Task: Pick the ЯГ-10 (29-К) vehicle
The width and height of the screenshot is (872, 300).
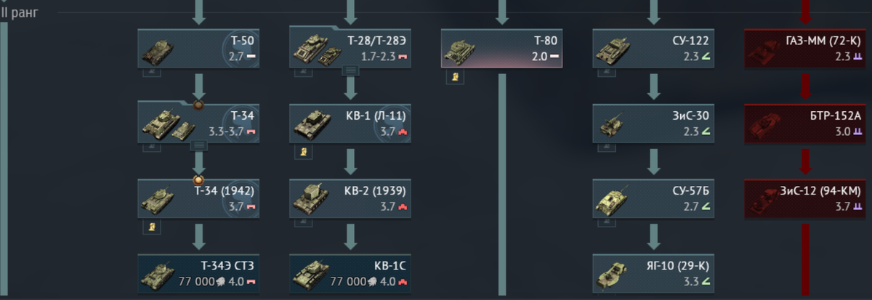Action: coord(653,273)
